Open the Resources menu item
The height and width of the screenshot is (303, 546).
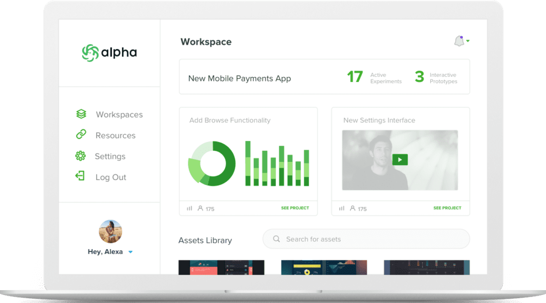pyautogui.click(x=106, y=135)
